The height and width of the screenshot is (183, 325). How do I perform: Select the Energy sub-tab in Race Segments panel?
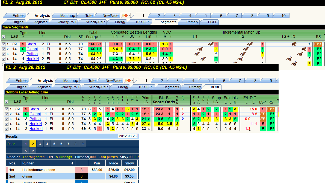(120, 22)
